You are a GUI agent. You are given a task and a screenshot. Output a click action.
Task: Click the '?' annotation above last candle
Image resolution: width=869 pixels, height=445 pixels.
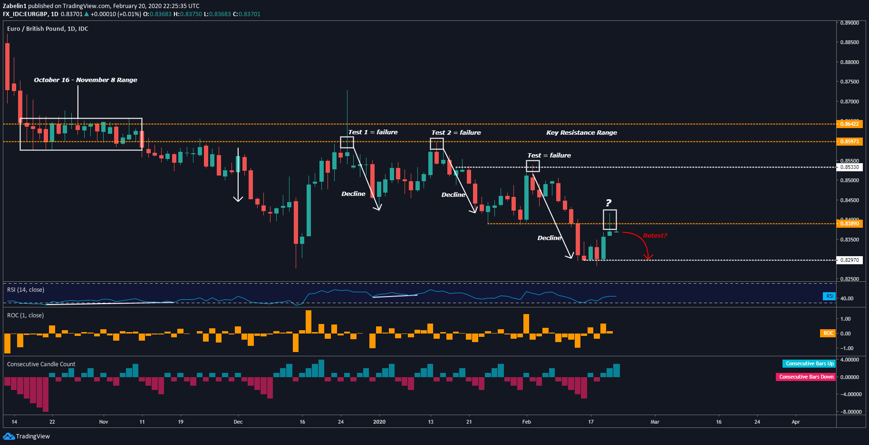tap(608, 203)
